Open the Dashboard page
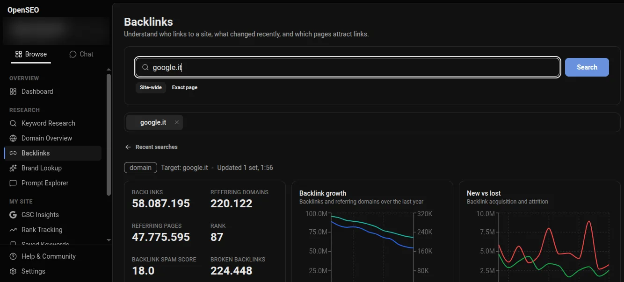This screenshot has height=282, width=624. [52, 92]
